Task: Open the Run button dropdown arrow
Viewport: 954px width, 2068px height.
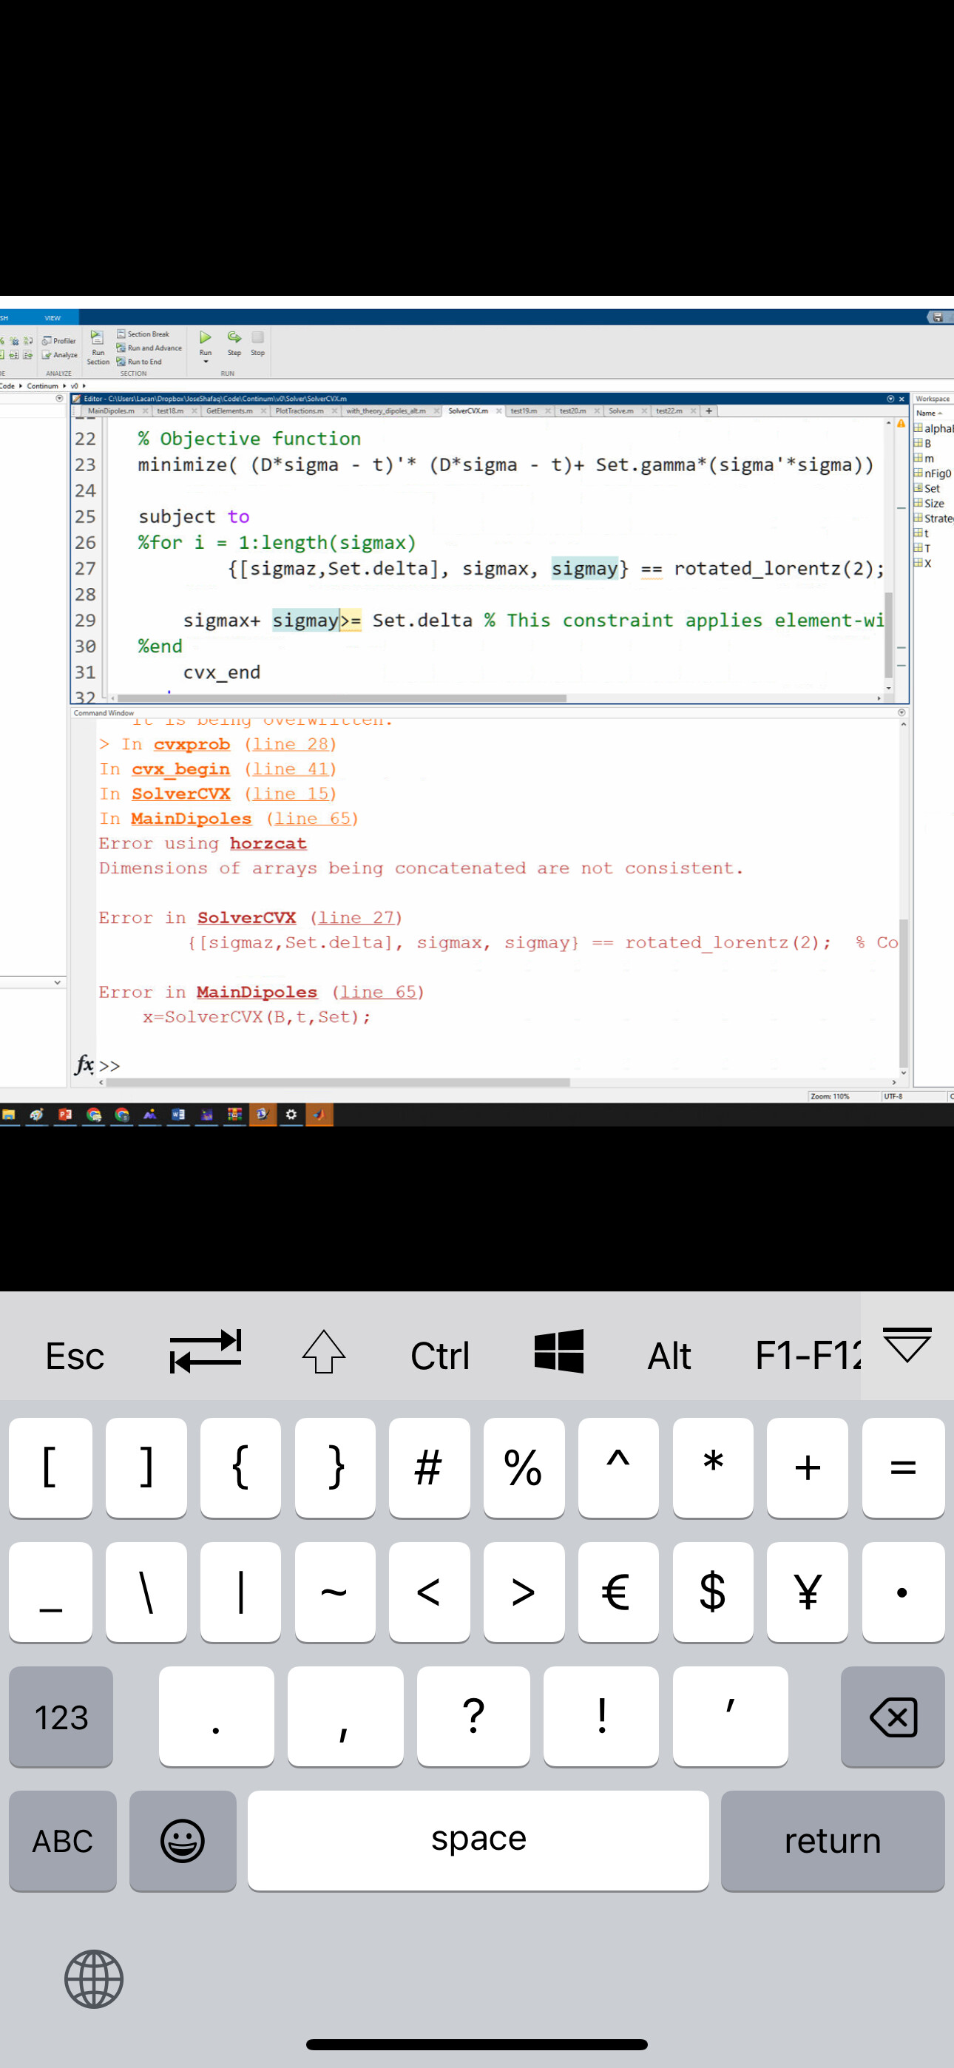Action: [206, 362]
